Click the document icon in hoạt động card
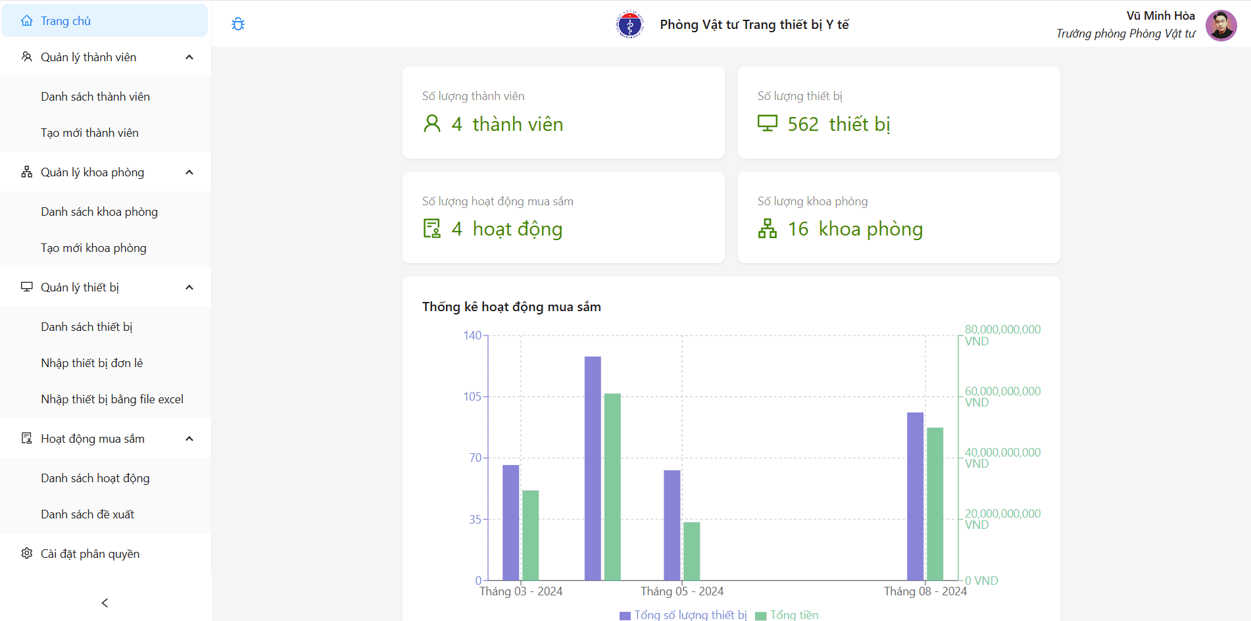This screenshot has width=1251, height=621. coord(432,229)
